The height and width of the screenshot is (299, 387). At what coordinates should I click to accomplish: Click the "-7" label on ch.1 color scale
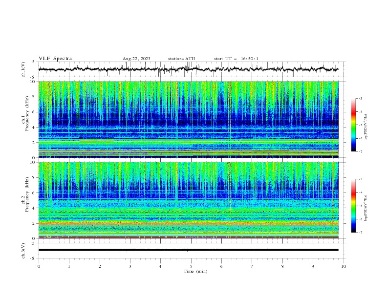pos(360,151)
